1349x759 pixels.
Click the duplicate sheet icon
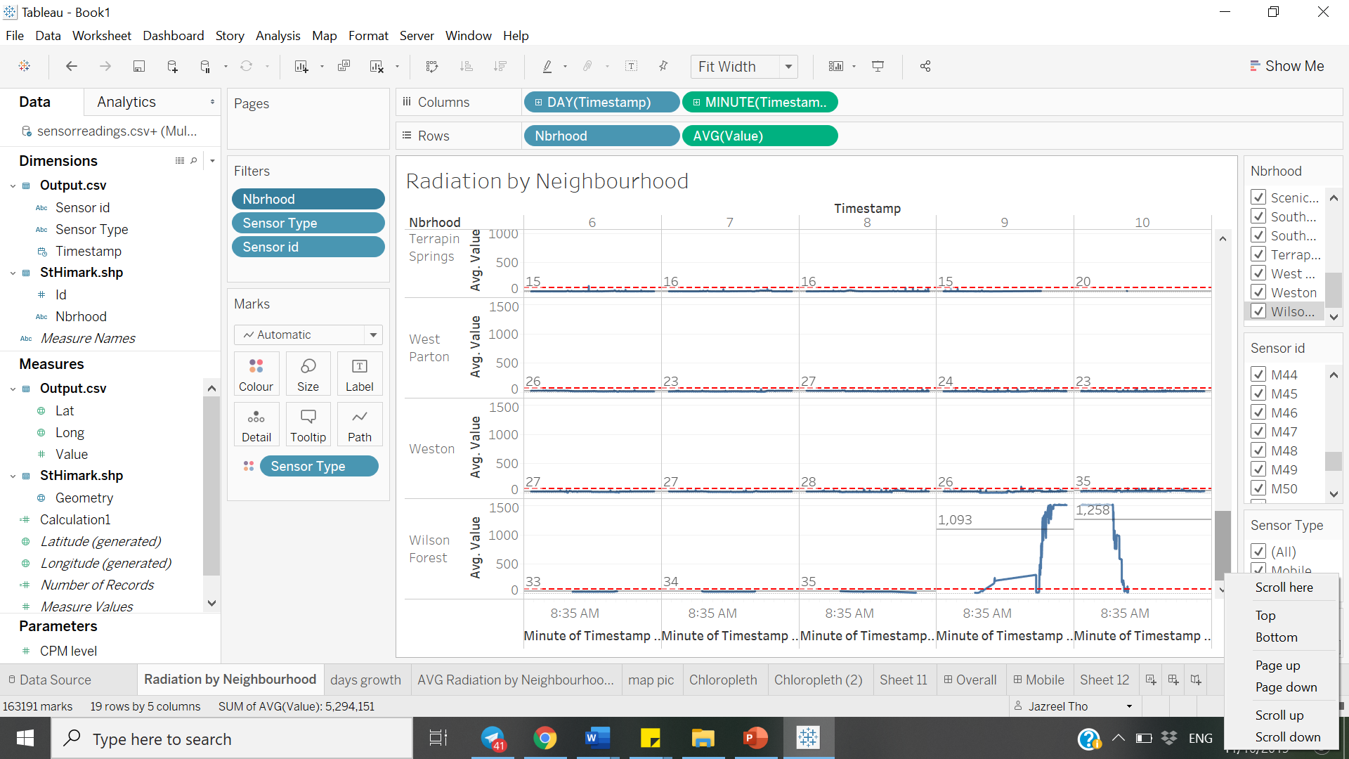pos(344,66)
